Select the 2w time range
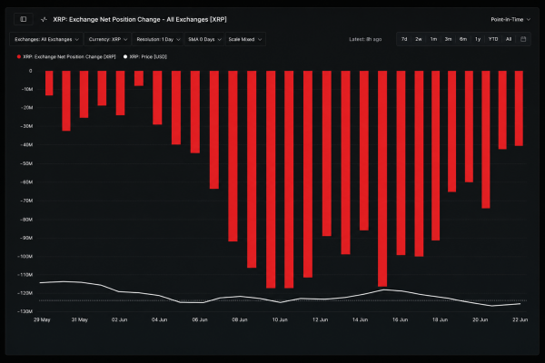Screen dimensions: 545x363 coord(419,39)
